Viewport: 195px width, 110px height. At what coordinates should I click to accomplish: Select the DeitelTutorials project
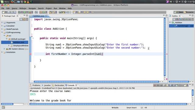[11, 29]
